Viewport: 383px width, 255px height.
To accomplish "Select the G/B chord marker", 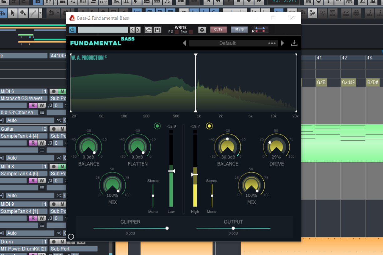I will coord(321,82).
